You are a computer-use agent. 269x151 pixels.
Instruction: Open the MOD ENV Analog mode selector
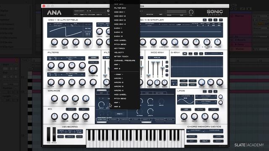pyautogui.click(x=157, y=58)
